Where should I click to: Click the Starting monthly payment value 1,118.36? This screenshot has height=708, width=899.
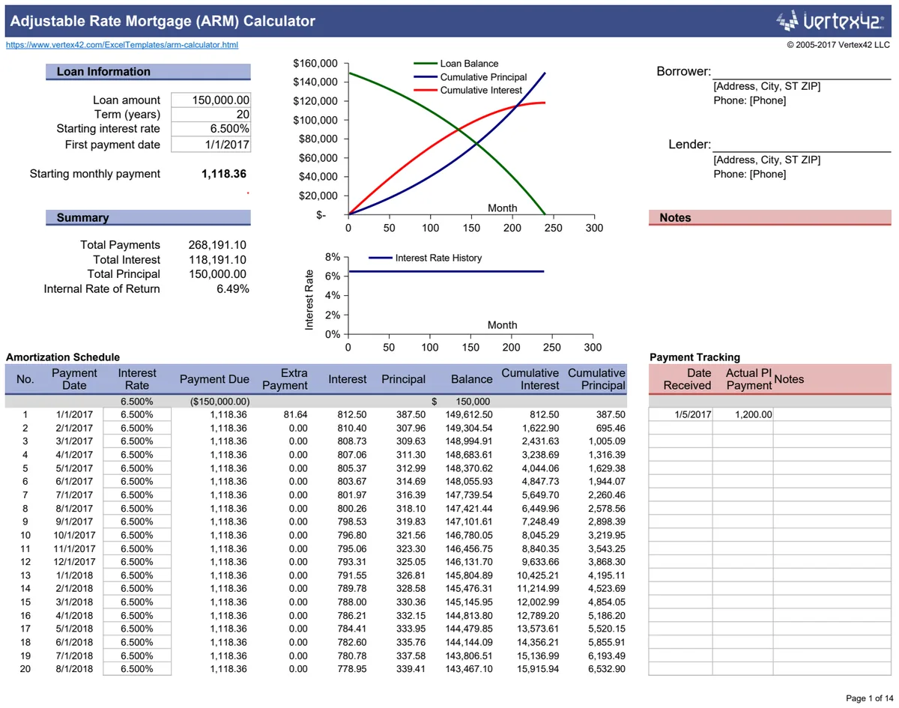coord(223,174)
